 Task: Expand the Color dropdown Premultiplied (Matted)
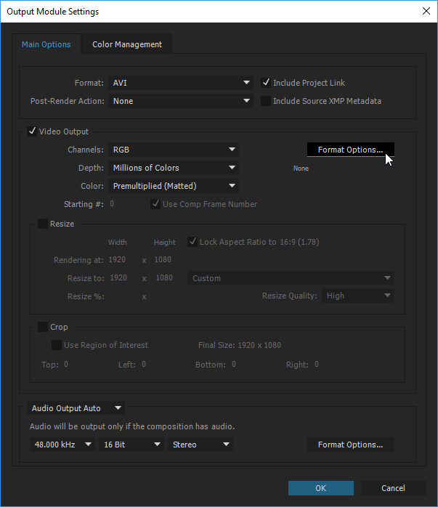coord(174,186)
